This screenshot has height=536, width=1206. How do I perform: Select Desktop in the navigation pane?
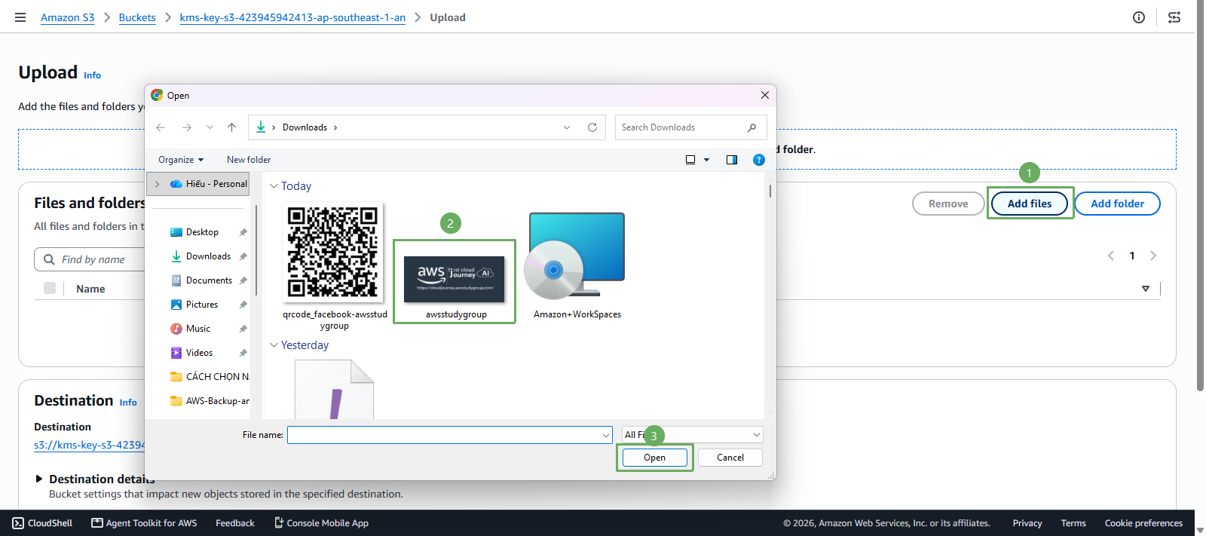202,232
